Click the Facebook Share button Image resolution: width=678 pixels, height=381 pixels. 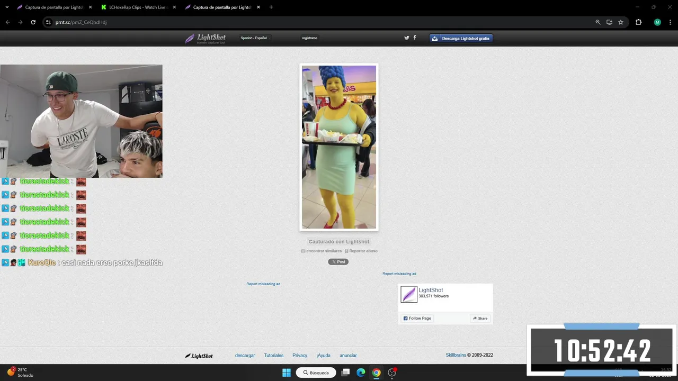[x=480, y=318]
